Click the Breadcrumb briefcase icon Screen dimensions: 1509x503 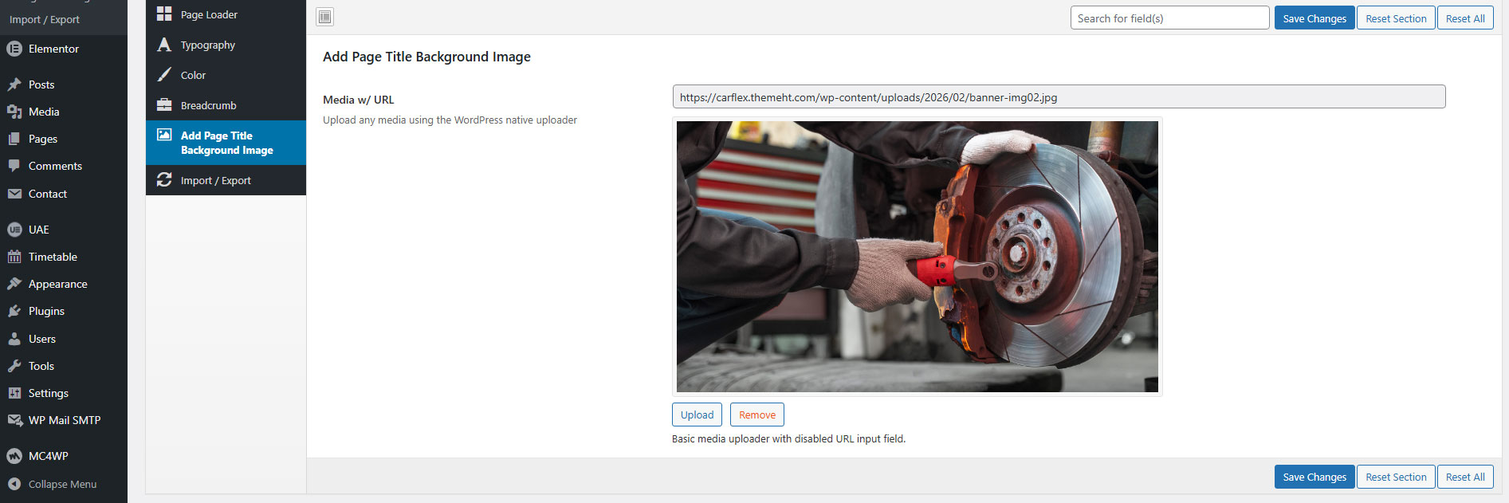(164, 105)
